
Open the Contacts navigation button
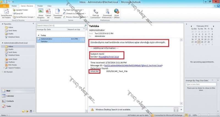pyautogui.click(x=18, y=101)
